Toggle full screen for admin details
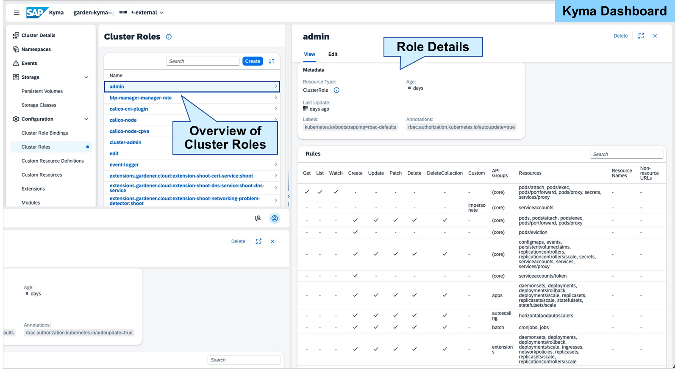This screenshot has height=369, width=678. tap(641, 36)
